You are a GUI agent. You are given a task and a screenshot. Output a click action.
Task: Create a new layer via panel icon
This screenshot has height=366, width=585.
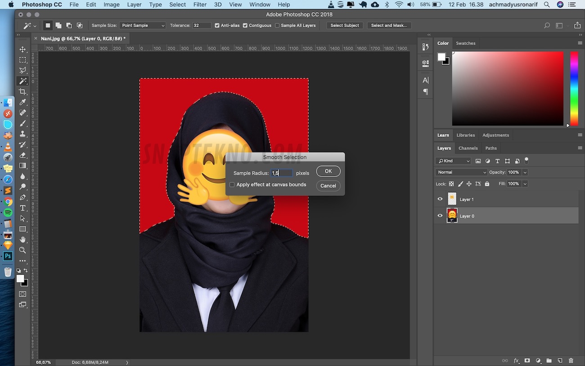(x=560, y=361)
